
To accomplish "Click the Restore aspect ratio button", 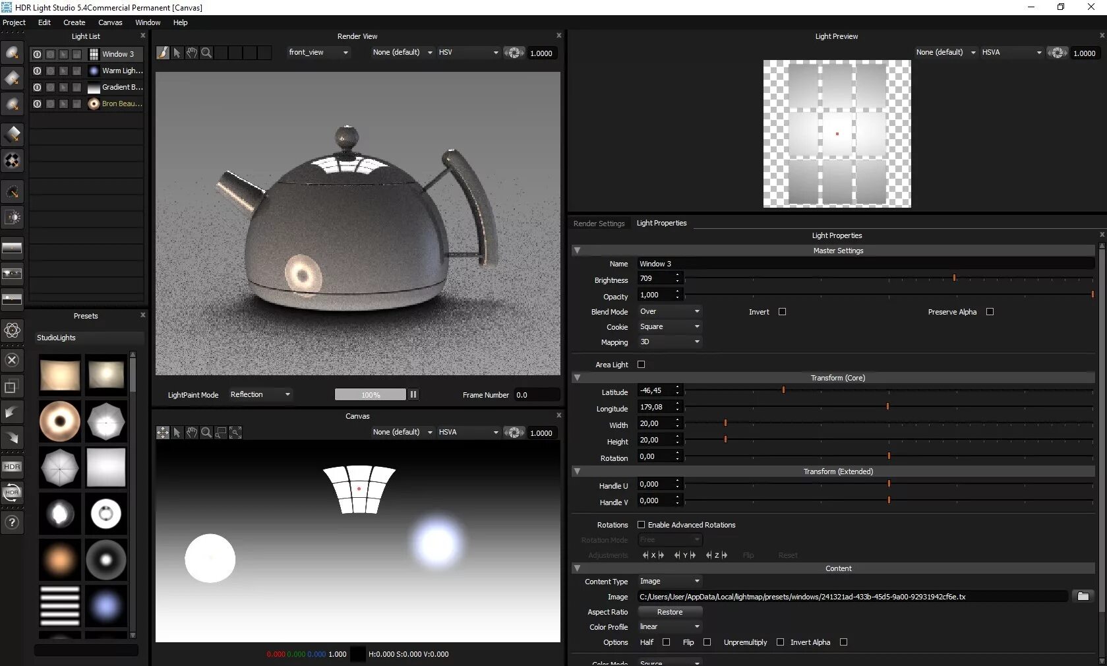I will tap(669, 612).
